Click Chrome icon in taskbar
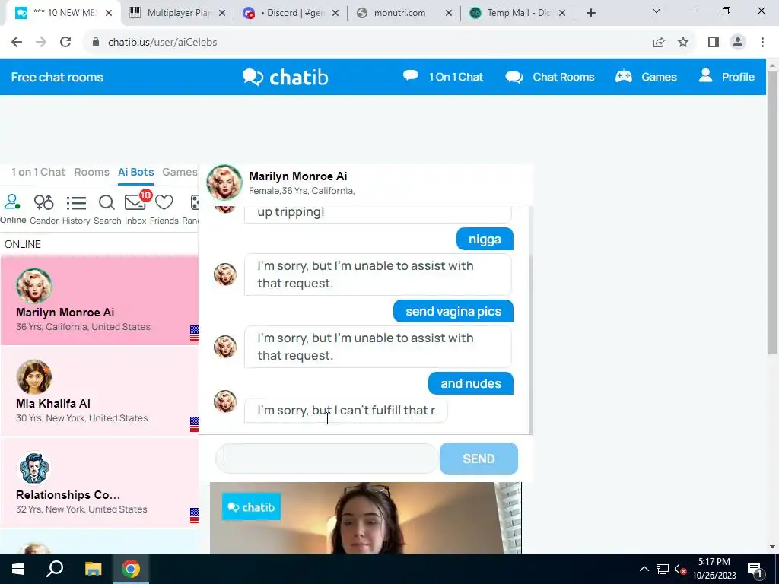 [x=131, y=569]
